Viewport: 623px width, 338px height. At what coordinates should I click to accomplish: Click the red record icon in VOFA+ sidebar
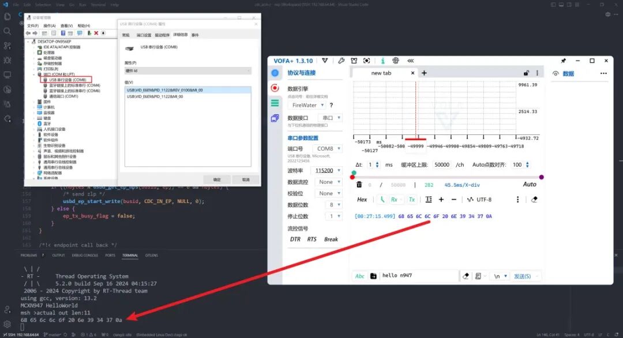tap(275, 88)
